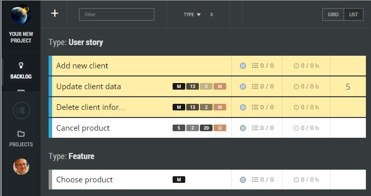Viewport: 371px width, 196px height.
Task: Click task list icon of Add new client
Action: 255,65
